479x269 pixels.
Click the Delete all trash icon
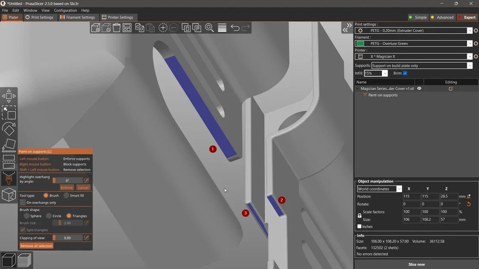pos(116,28)
